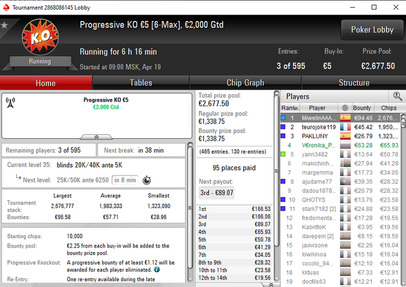Open the Structure tab

354,82
